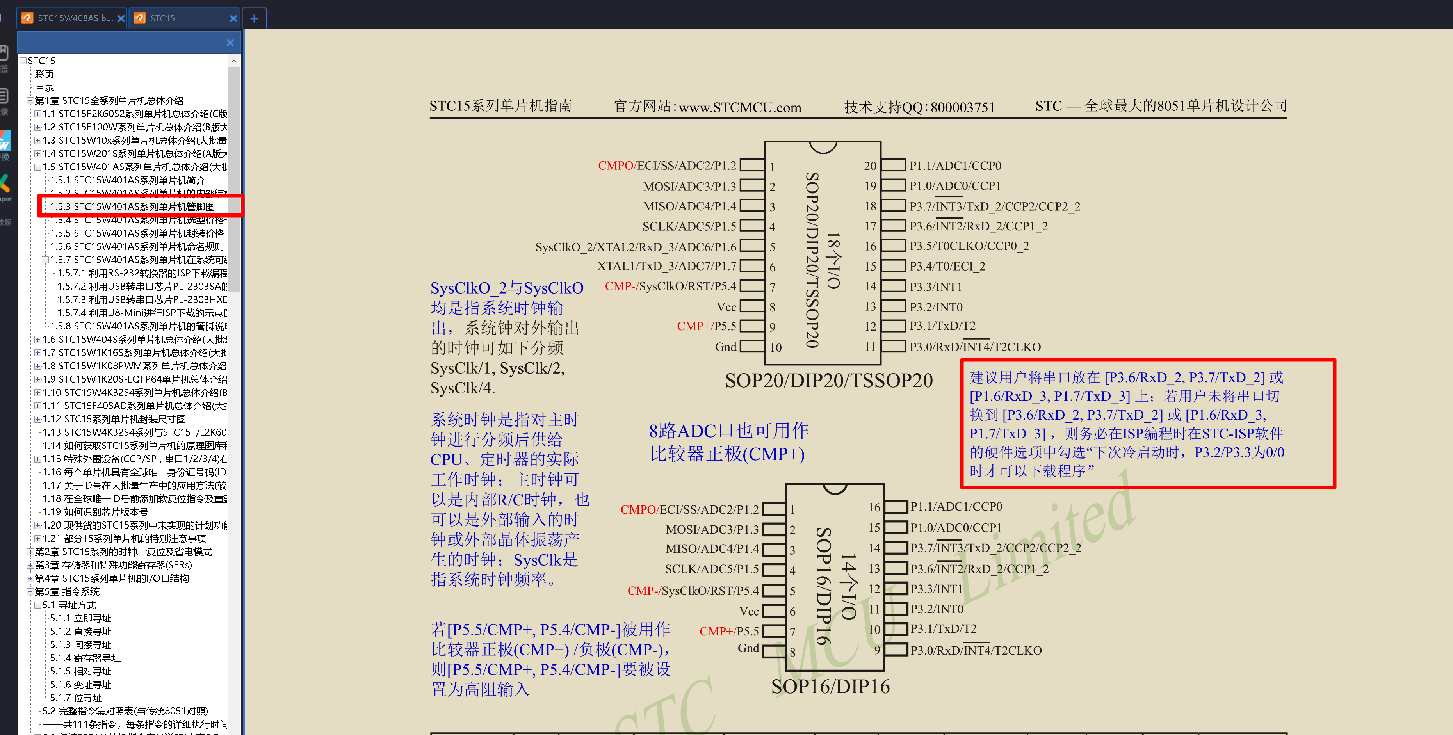Open 1.5.6 STC15W401AS命名规则 entry

pyautogui.click(x=137, y=247)
